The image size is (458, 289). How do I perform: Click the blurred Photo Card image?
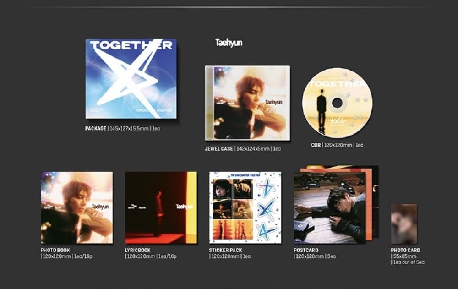404,224
